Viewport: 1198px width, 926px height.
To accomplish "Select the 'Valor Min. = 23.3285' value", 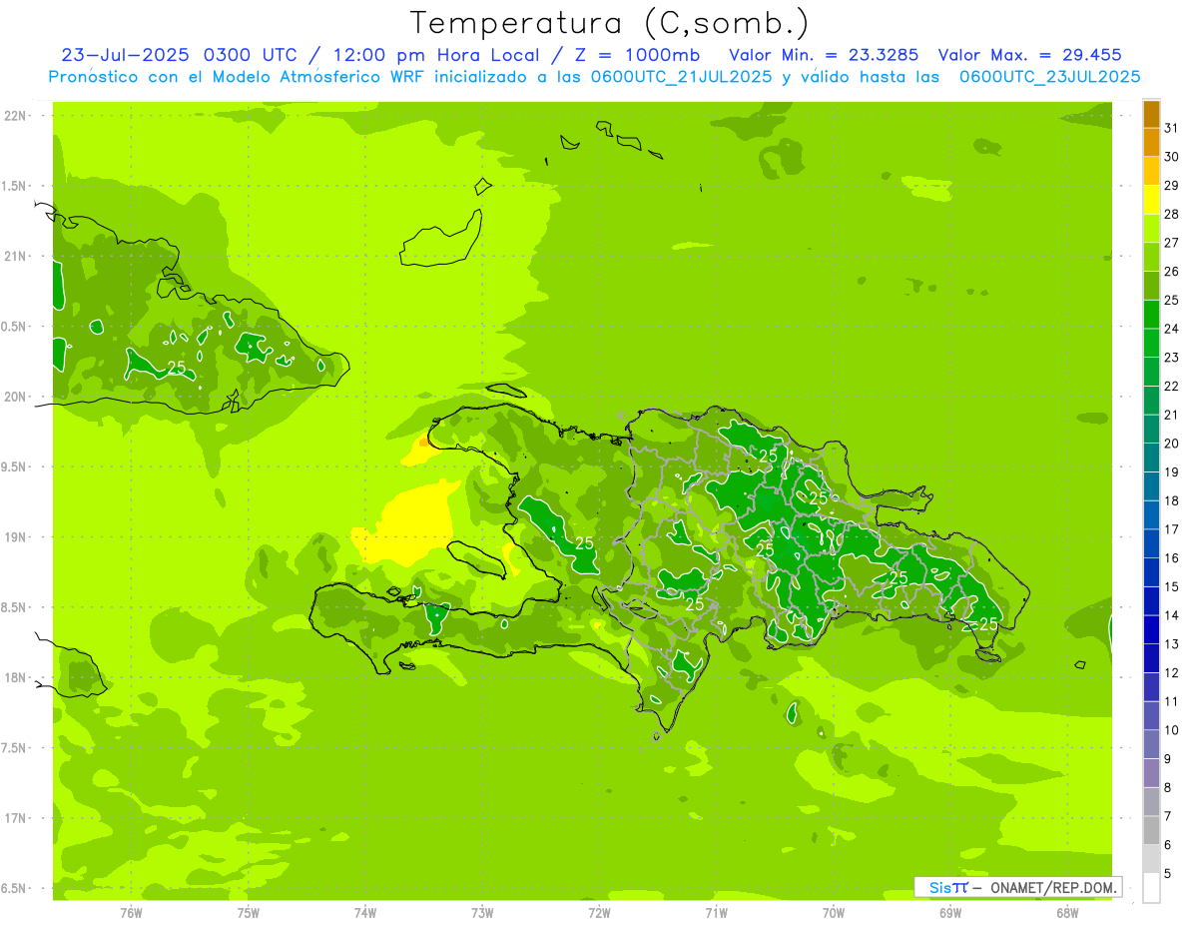I will 824,55.
